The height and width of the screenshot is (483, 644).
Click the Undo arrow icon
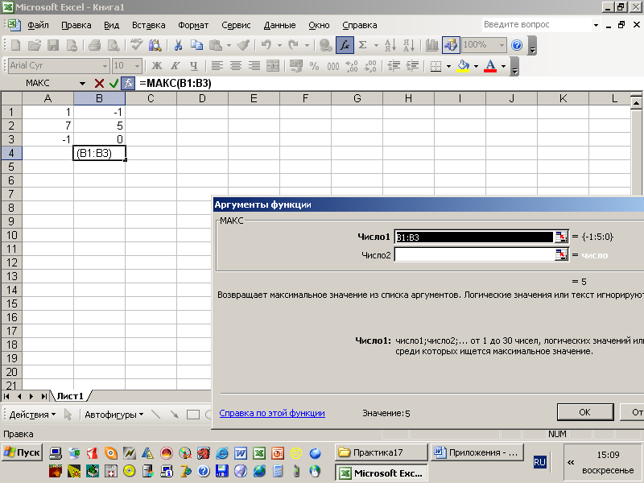pyautogui.click(x=266, y=45)
